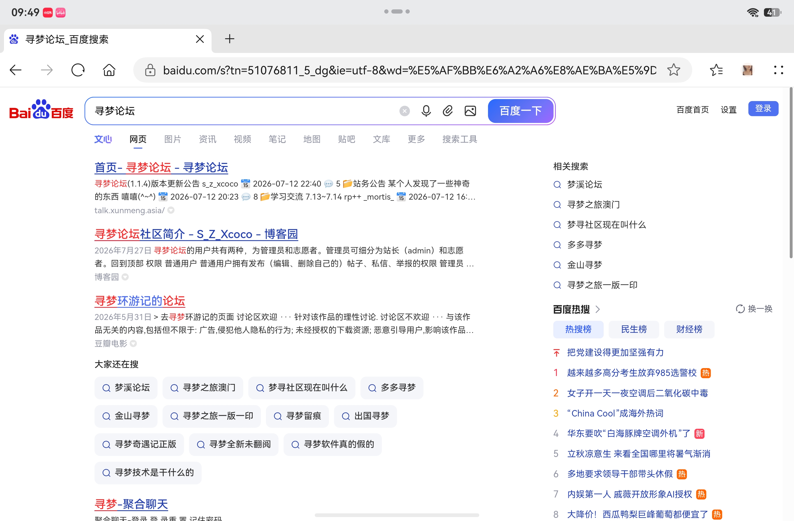Clear the search box text
Screen dimensions: 794x521
pyautogui.click(x=404, y=111)
